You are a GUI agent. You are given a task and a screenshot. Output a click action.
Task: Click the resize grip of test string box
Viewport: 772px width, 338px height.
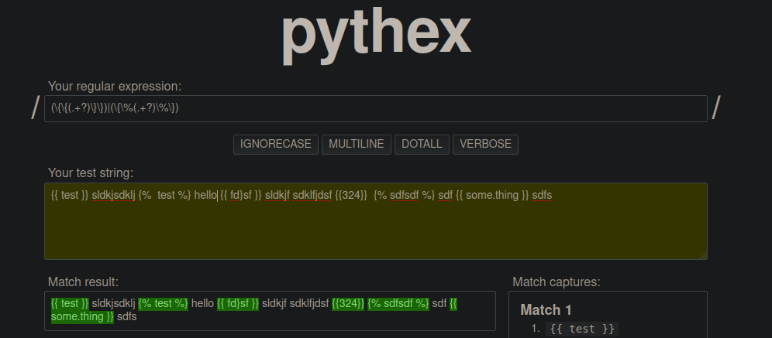(x=703, y=255)
